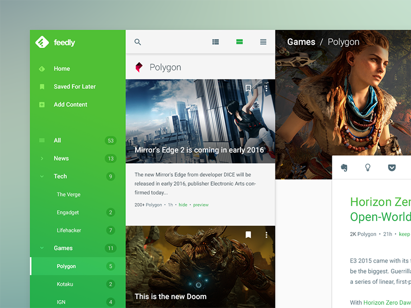Collapse the Tech category chevron

coord(42,176)
